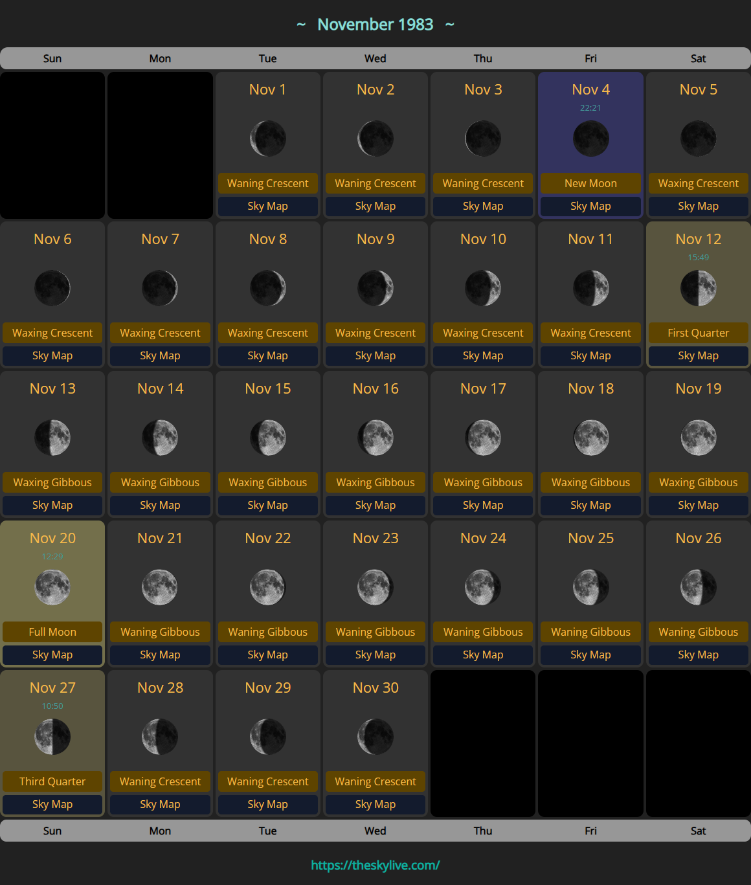Open Sky Map for Nov 4
This screenshot has width=751, height=885.
click(x=590, y=206)
